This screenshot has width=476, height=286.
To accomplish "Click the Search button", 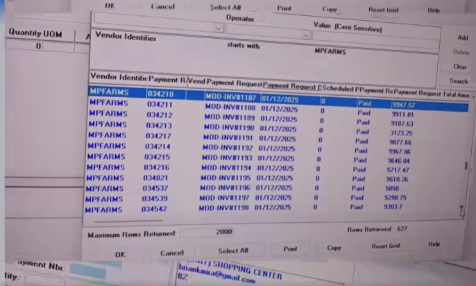I will point(459,81).
